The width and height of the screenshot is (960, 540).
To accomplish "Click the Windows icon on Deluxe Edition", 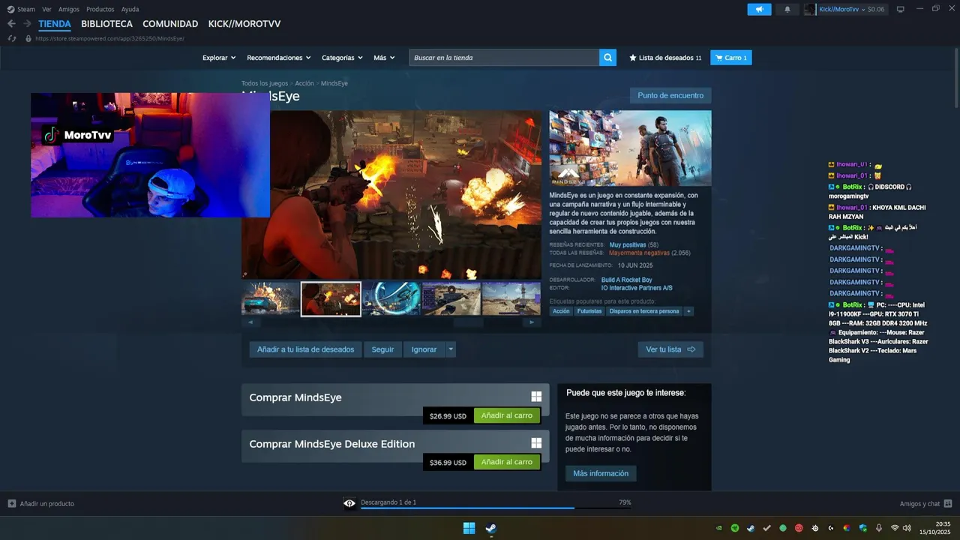I will pyautogui.click(x=536, y=443).
